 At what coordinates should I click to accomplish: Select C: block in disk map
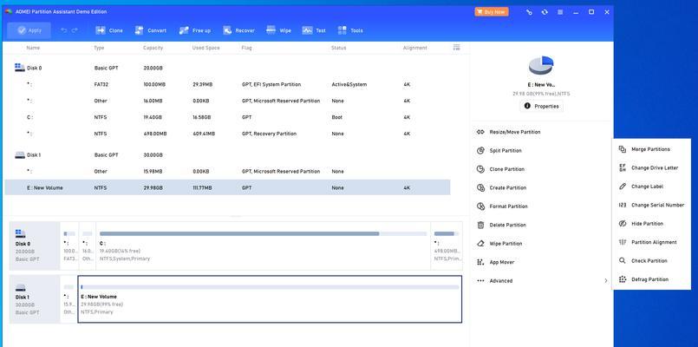click(x=263, y=246)
